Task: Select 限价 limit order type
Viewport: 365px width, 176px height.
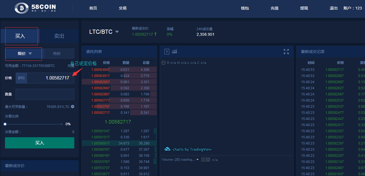Action: point(24,54)
